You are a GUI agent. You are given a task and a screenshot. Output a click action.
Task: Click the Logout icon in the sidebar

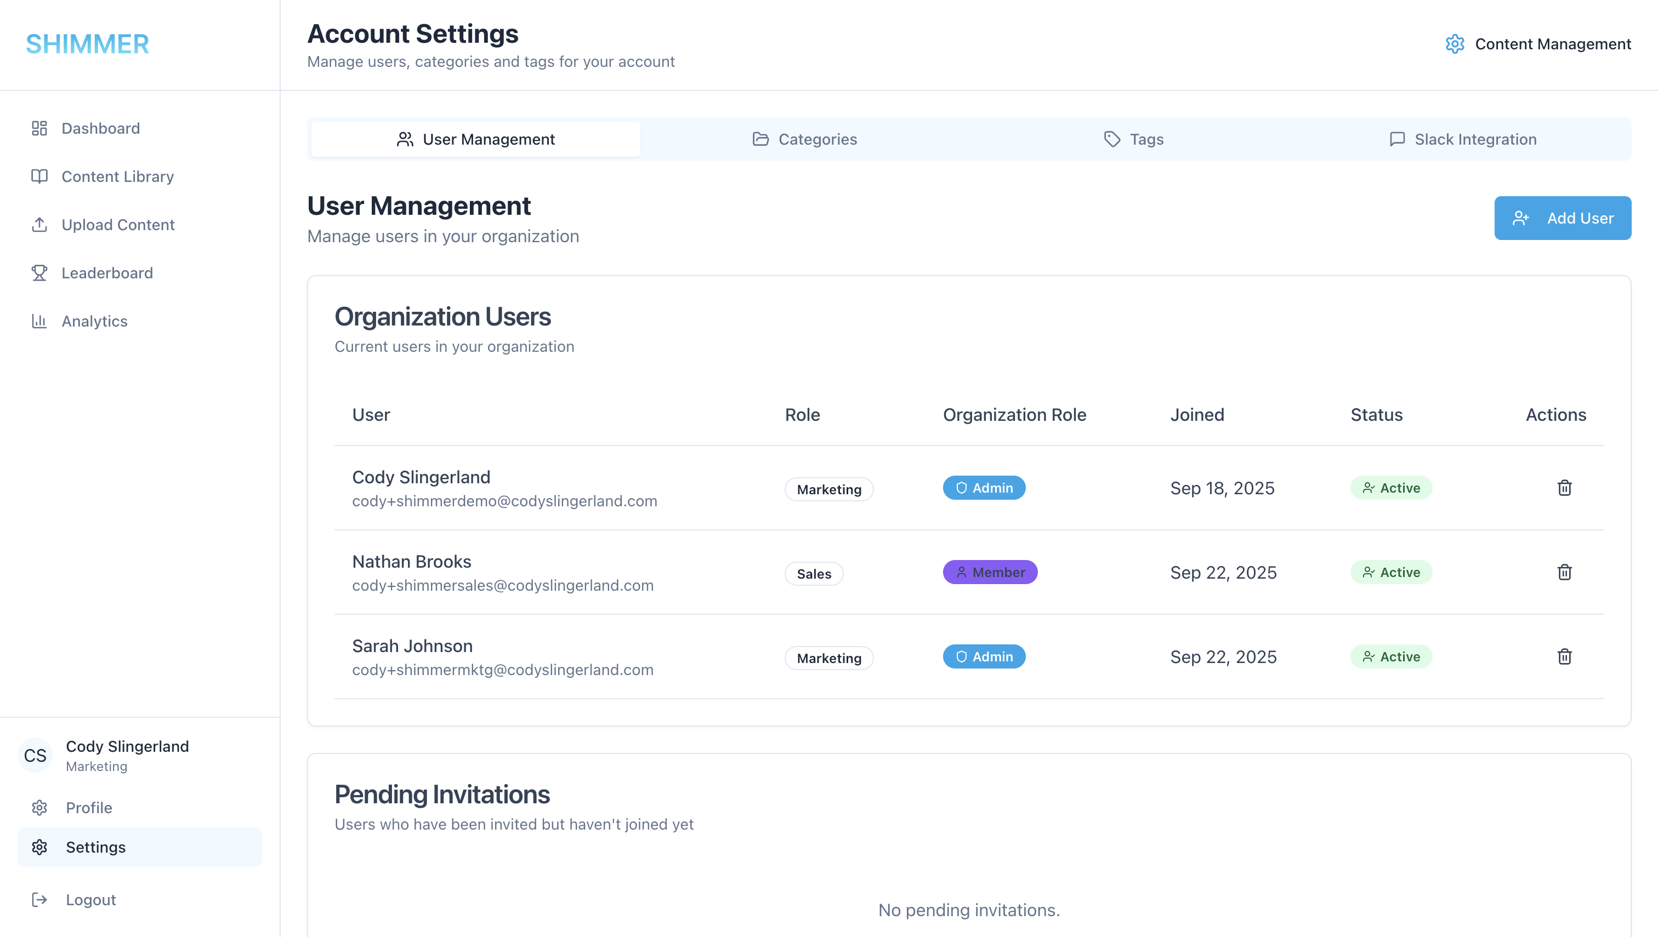click(x=39, y=899)
